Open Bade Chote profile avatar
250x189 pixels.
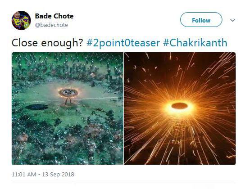(x=21, y=20)
